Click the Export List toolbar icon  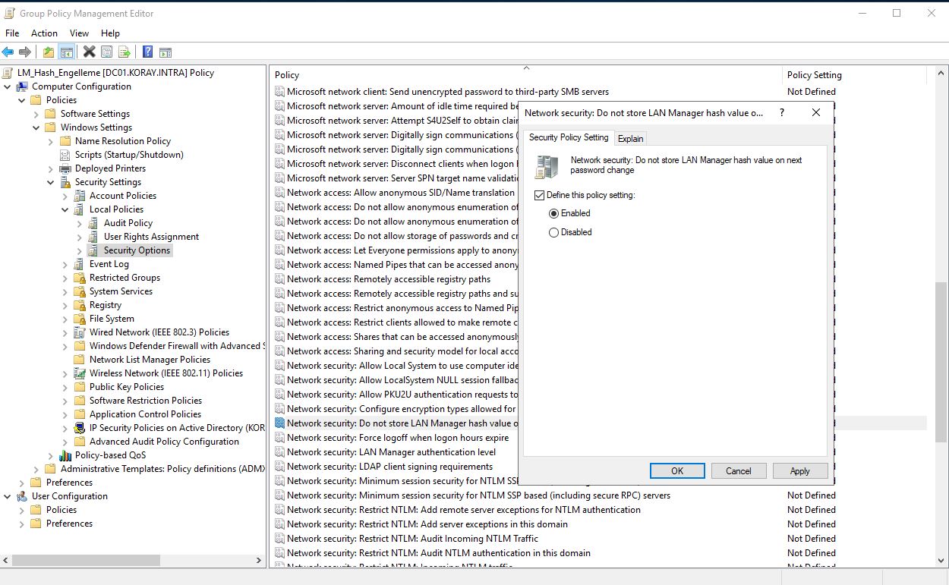(x=124, y=52)
